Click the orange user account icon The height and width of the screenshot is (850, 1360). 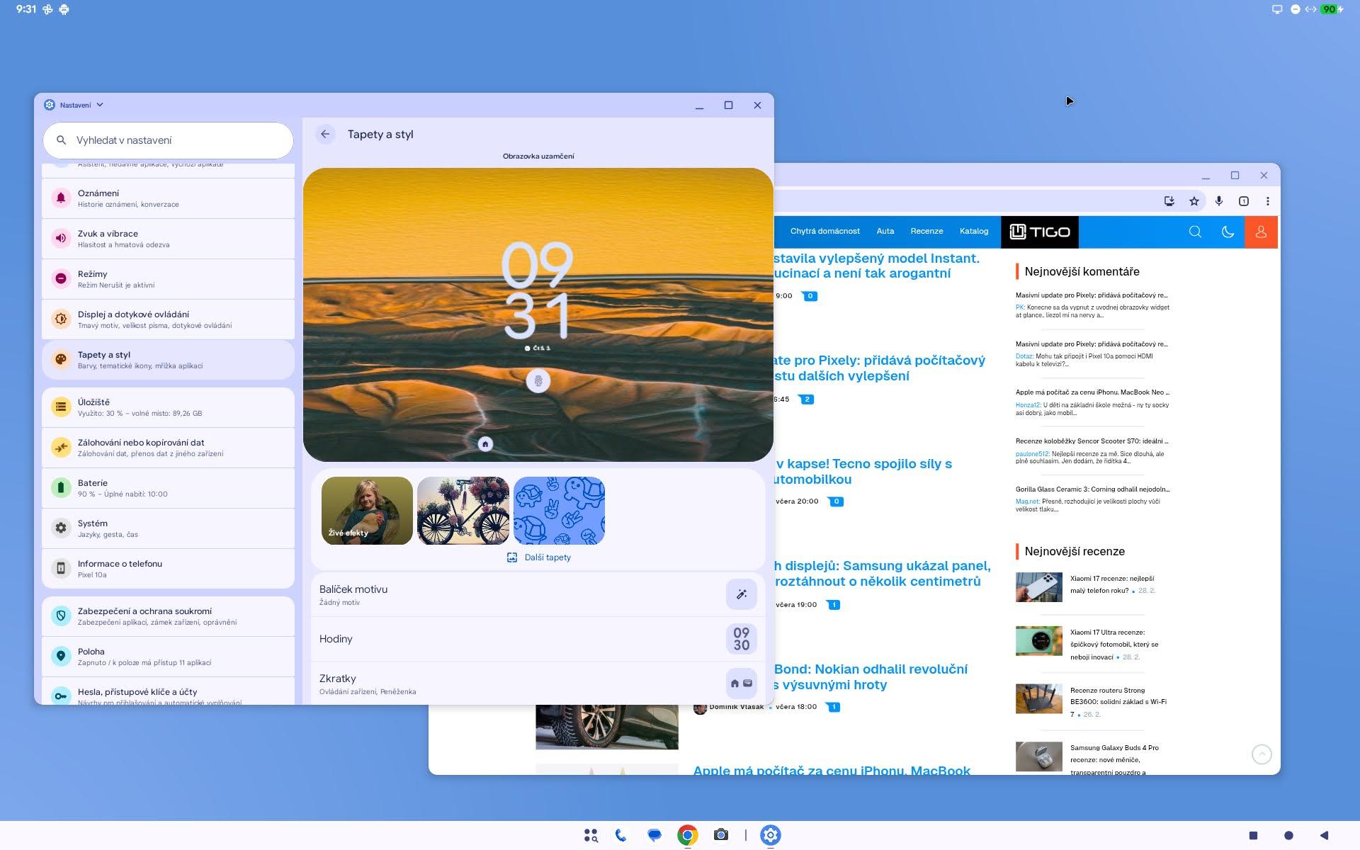tap(1261, 232)
